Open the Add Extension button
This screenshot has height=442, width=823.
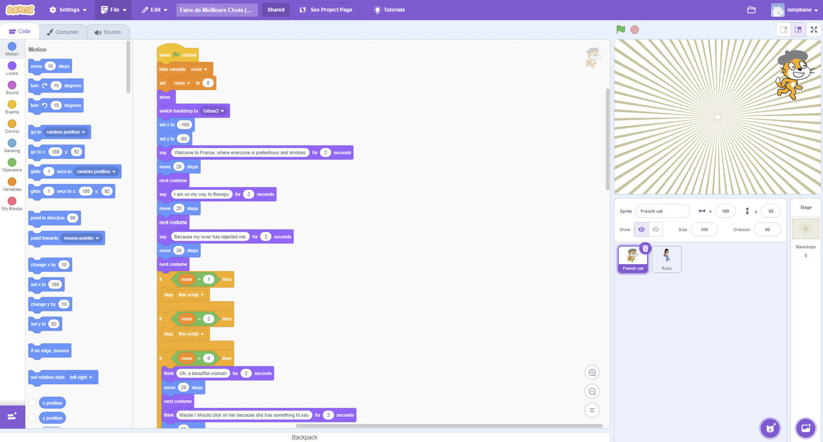pyautogui.click(x=12, y=416)
